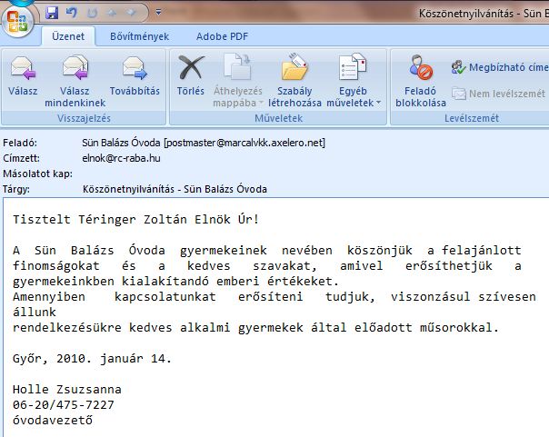Go to the next item with the down arrow

pos(131,13)
